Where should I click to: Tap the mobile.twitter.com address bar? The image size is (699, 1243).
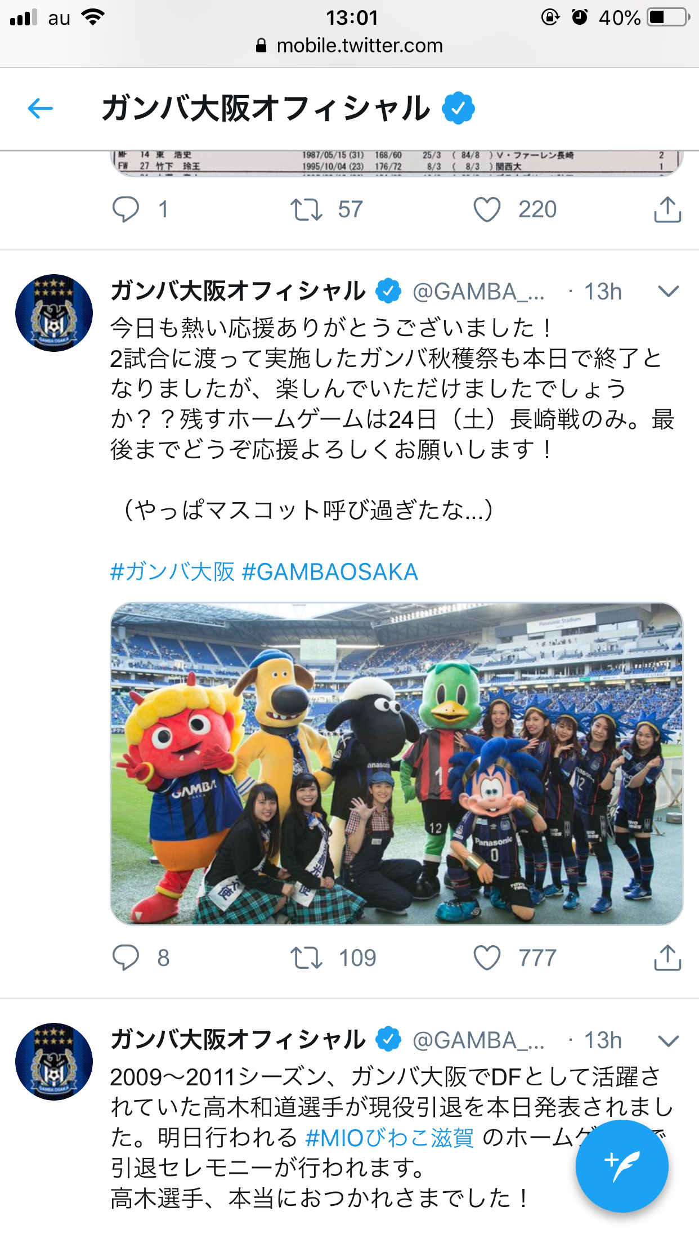(x=349, y=46)
